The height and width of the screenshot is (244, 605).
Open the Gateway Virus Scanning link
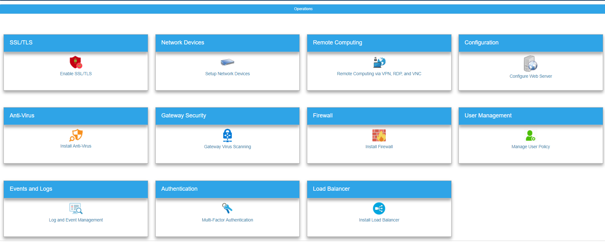tap(228, 147)
